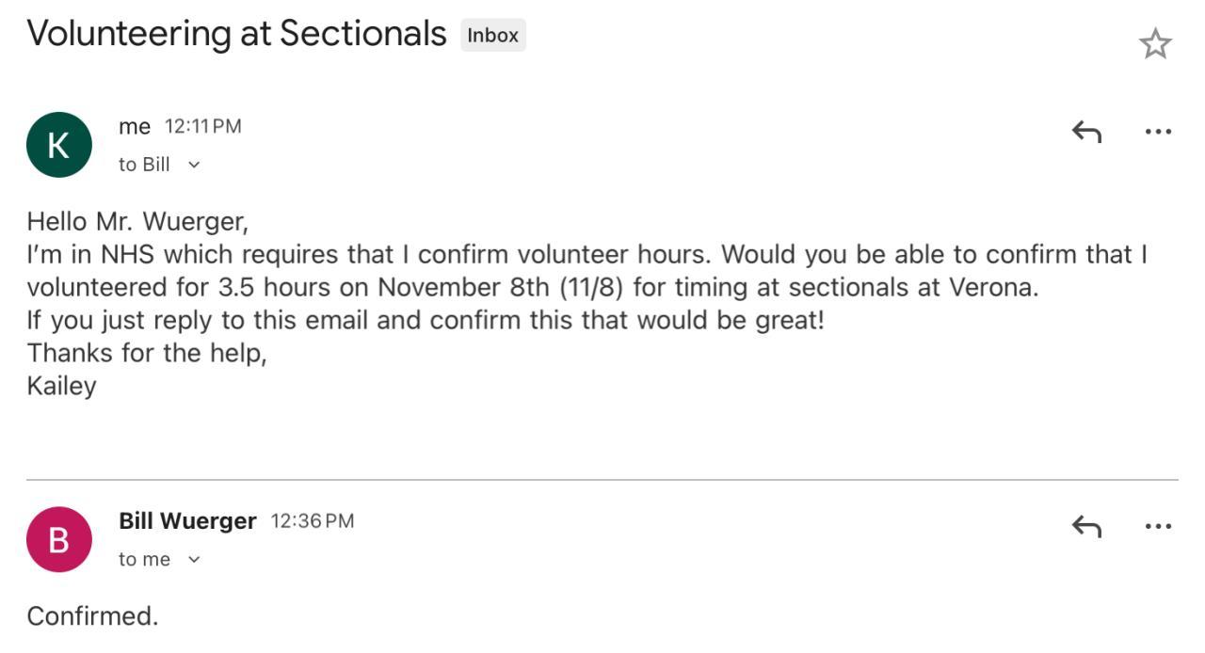Viewport: 1205px width, 653px height.
Task: Open more options for Bill Wuerger's message
Action: pos(1158,526)
